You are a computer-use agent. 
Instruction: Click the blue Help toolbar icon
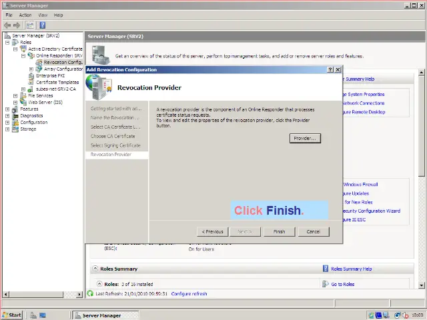pyautogui.click(x=43, y=25)
